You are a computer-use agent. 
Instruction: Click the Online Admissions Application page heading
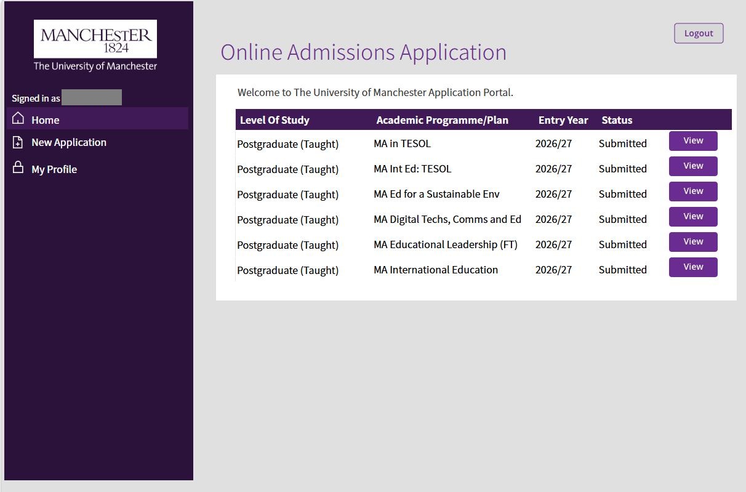pyautogui.click(x=363, y=52)
